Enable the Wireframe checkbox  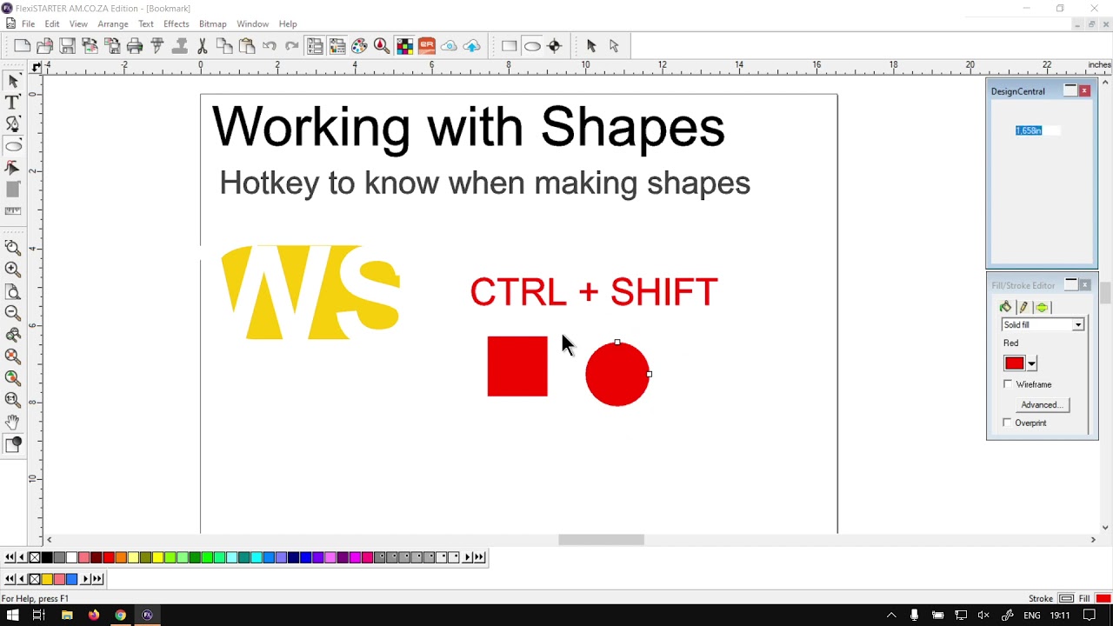[1008, 384]
